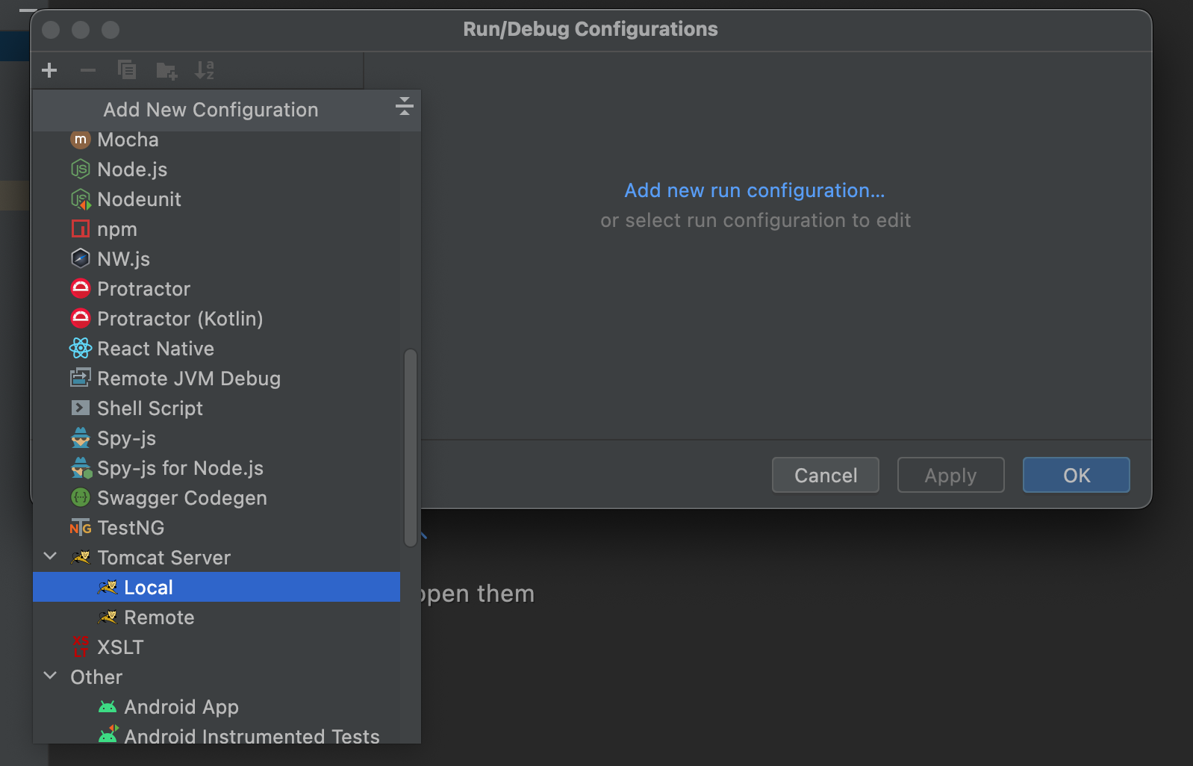Click the plus Add New Configuration icon
Screen dimensions: 1193x766
pos(50,70)
